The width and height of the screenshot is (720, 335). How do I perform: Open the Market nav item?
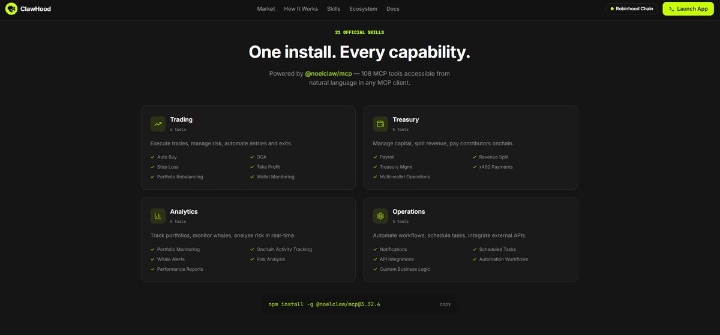(266, 9)
